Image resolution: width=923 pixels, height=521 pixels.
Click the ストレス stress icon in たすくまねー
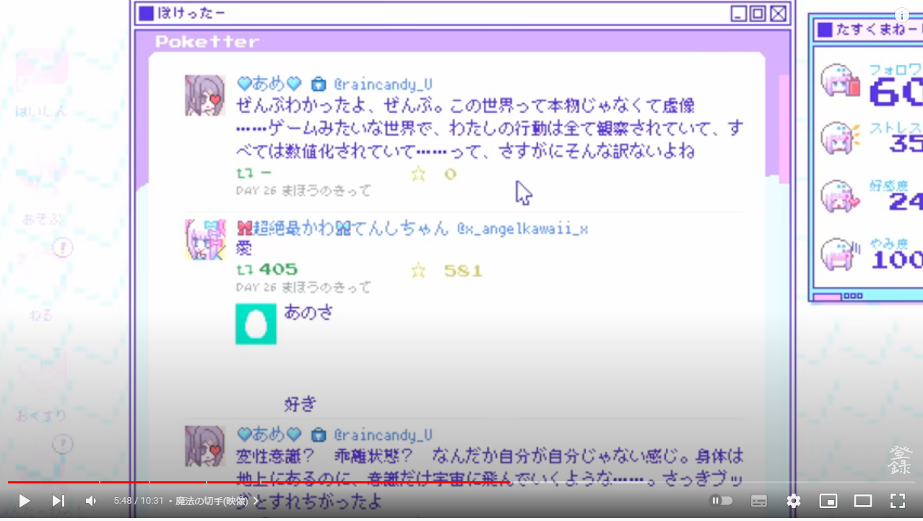(x=841, y=137)
